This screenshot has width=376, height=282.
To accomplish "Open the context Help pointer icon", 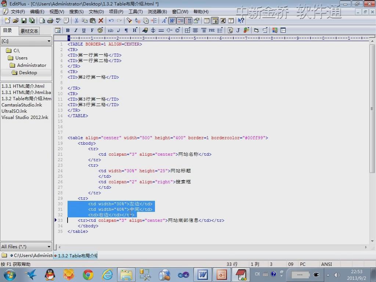I will point(241,21).
